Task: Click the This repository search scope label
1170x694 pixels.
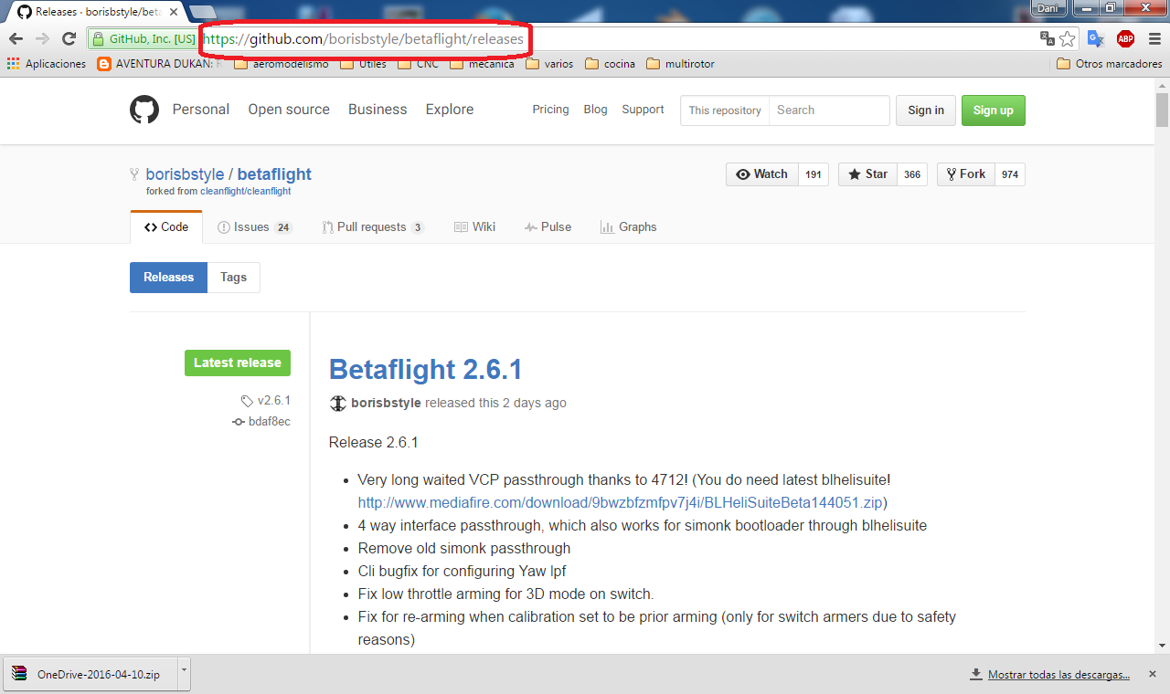Action: [725, 110]
